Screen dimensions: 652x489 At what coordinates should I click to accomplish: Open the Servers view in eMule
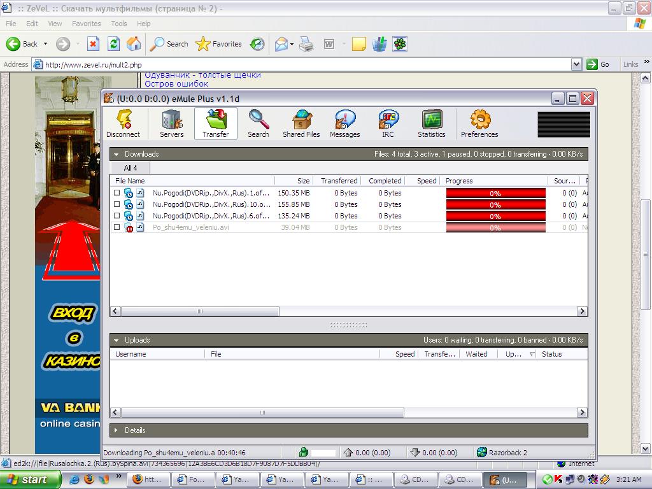click(x=171, y=124)
